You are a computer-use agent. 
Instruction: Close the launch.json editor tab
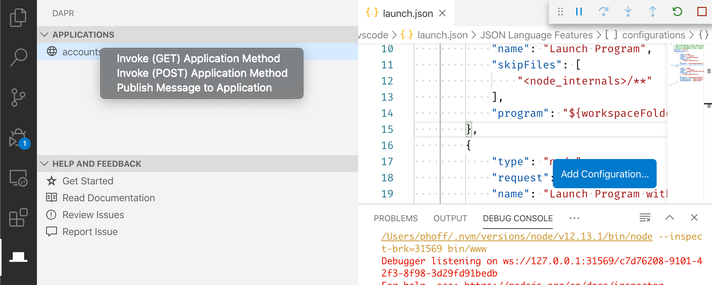[x=443, y=13]
